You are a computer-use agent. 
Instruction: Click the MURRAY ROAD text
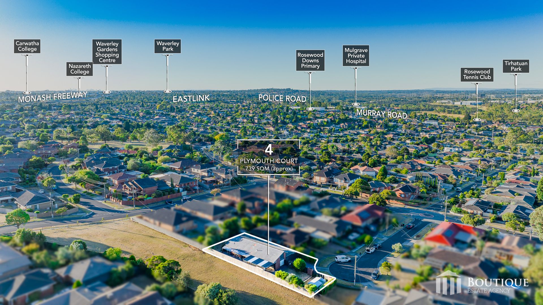(x=382, y=114)
